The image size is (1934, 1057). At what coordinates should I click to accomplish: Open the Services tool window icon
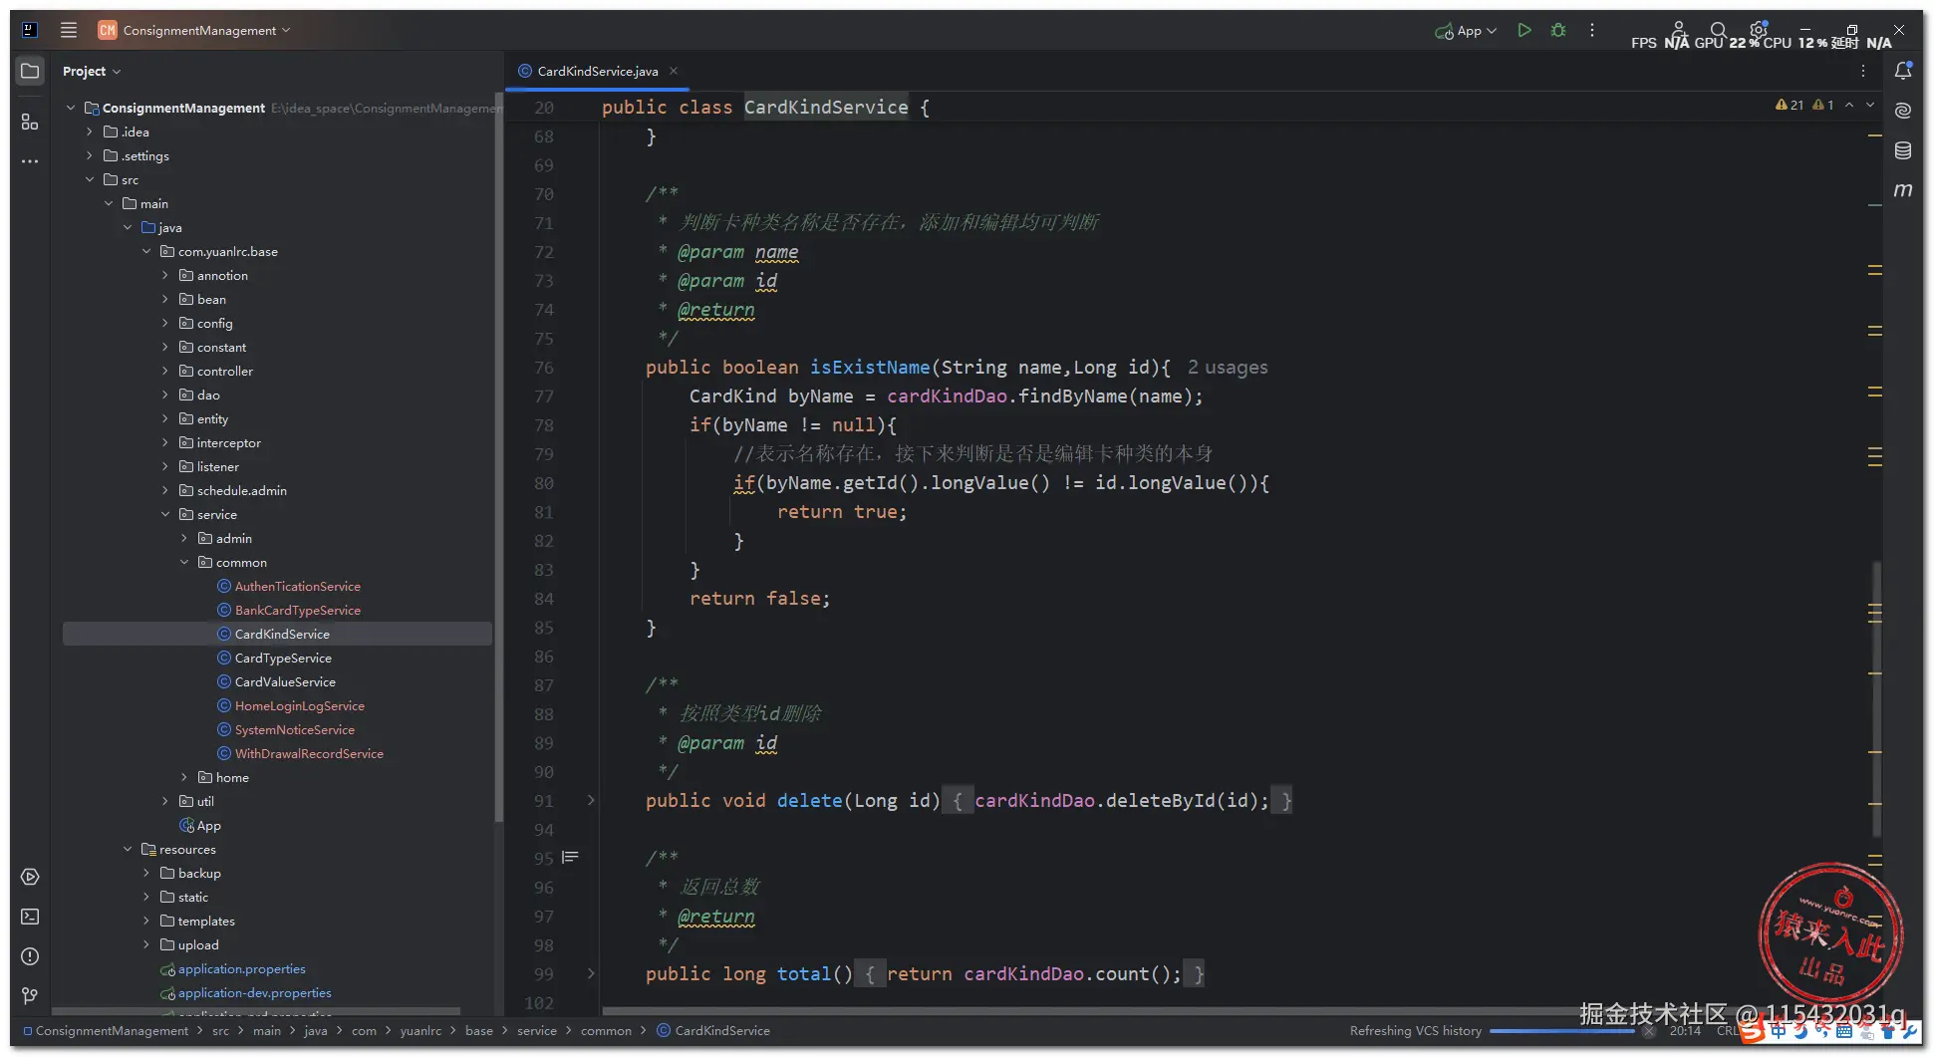click(30, 877)
